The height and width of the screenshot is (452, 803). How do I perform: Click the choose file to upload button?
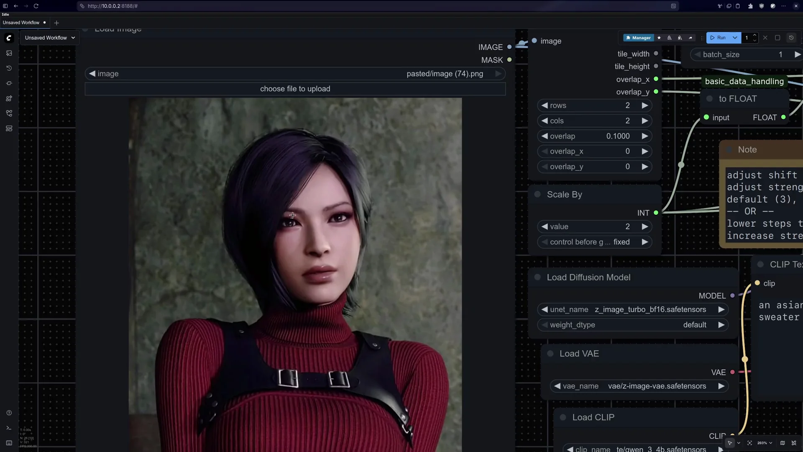pyautogui.click(x=295, y=89)
